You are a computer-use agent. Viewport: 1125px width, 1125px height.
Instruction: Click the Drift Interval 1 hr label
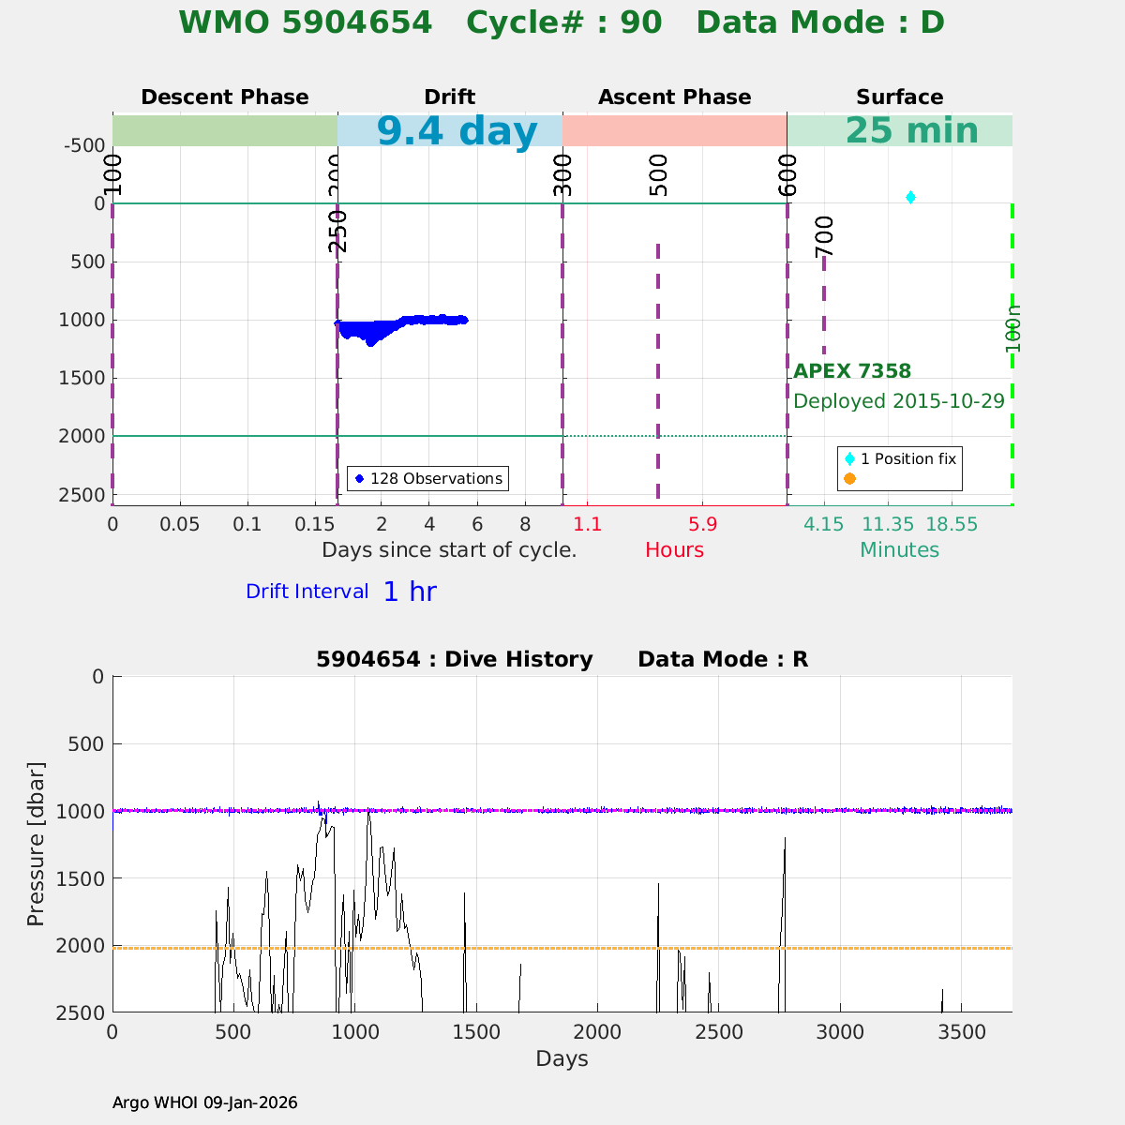coord(340,592)
